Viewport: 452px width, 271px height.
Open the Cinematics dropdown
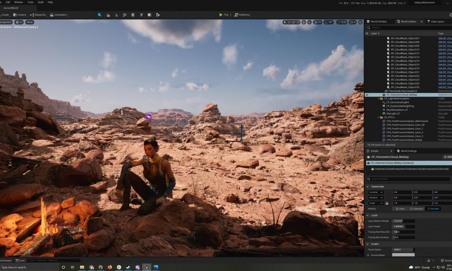(x=59, y=15)
